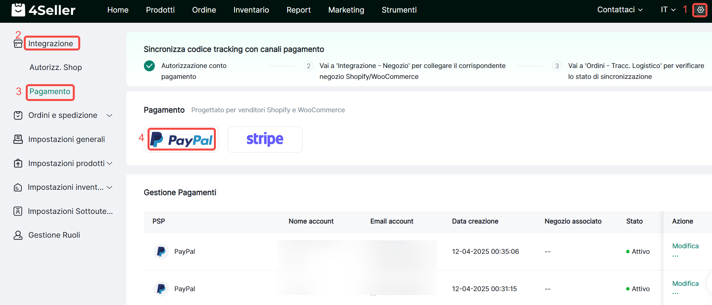Select the PayPal payment option
Image resolution: width=712 pixels, height=305 pixels.
[x=181, y=140]
